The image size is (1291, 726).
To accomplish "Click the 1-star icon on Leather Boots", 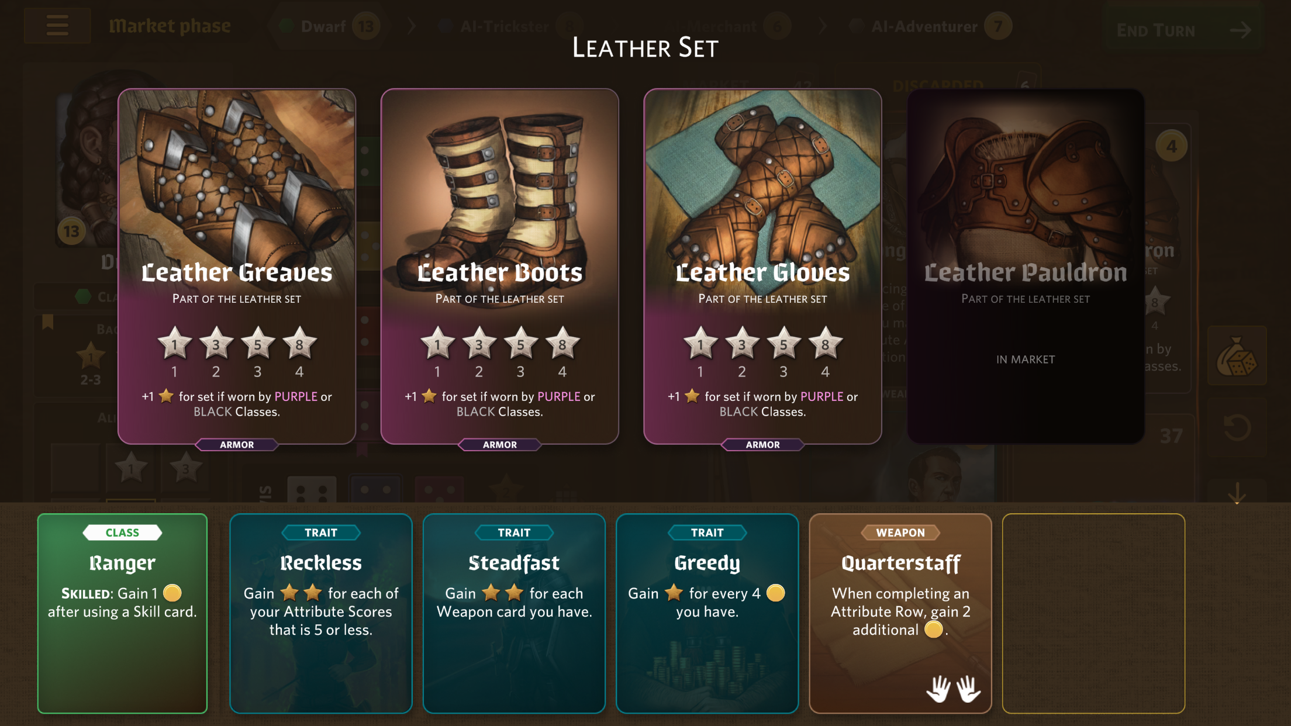I will click(x=437, y=343).
